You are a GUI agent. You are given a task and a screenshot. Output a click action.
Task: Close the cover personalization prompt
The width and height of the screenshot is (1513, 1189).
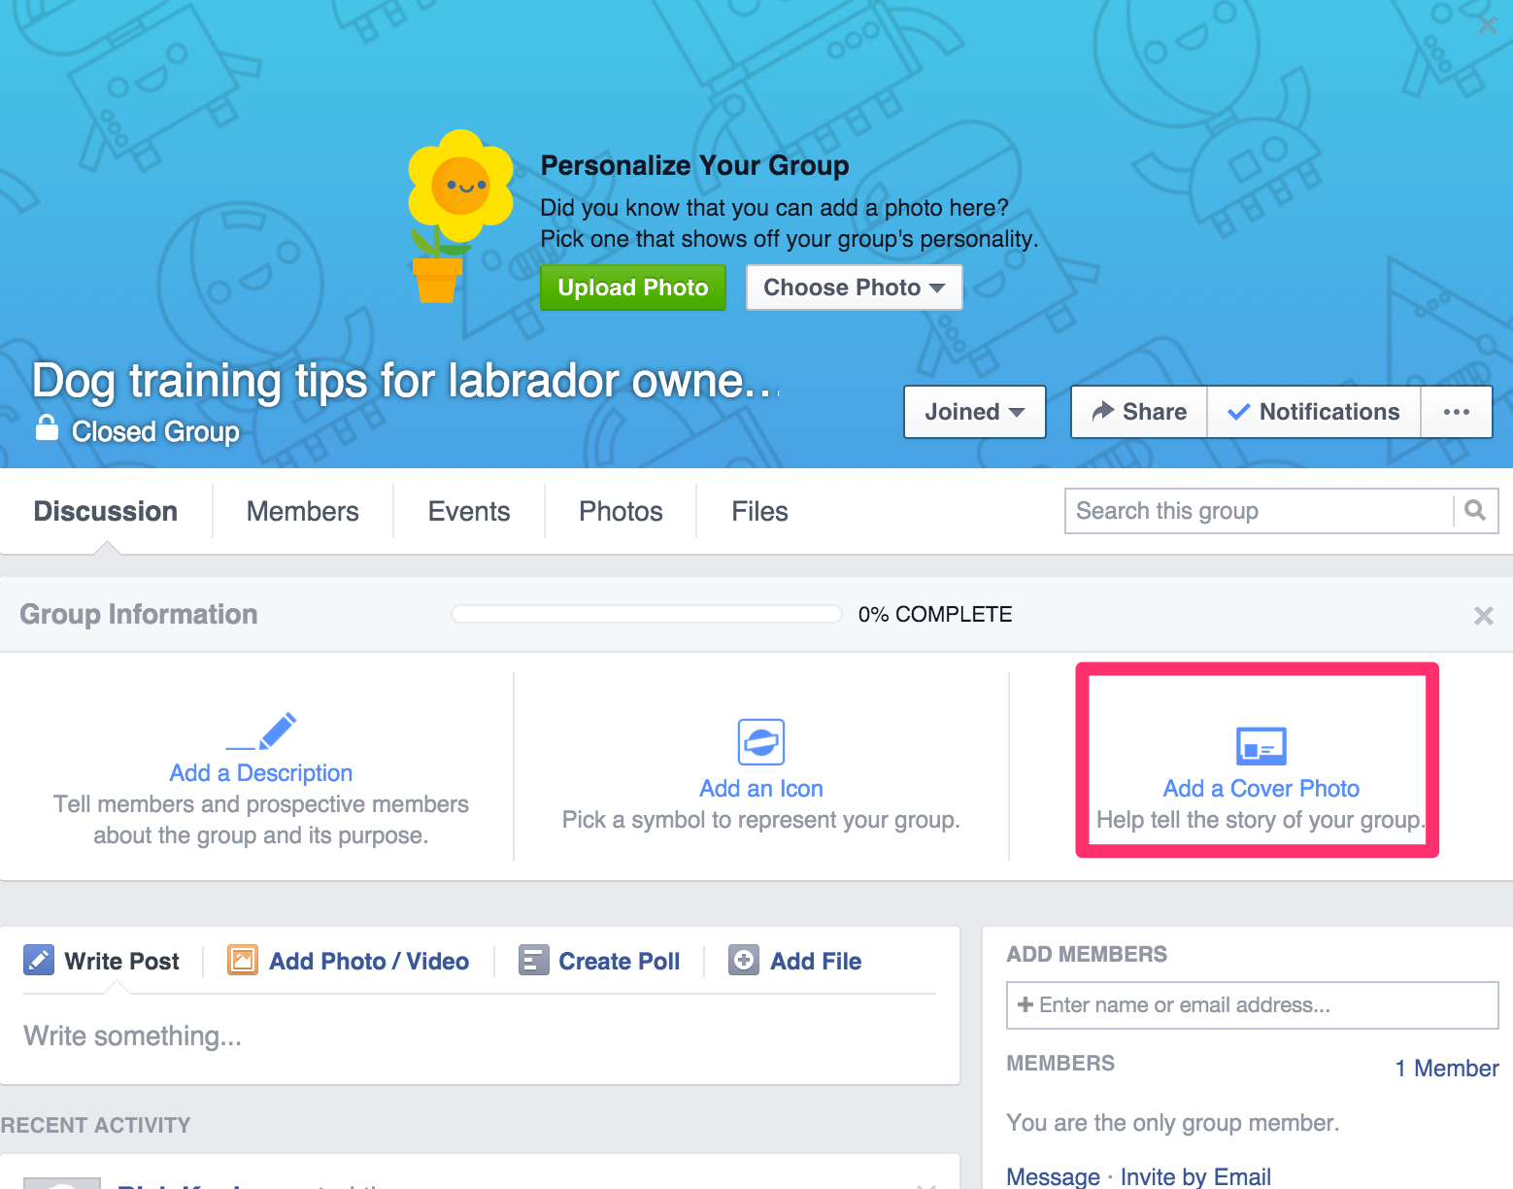click(1487, 25)
